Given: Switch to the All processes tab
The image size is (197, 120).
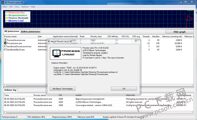Looking at the screenshot, I should pos(12,31).
